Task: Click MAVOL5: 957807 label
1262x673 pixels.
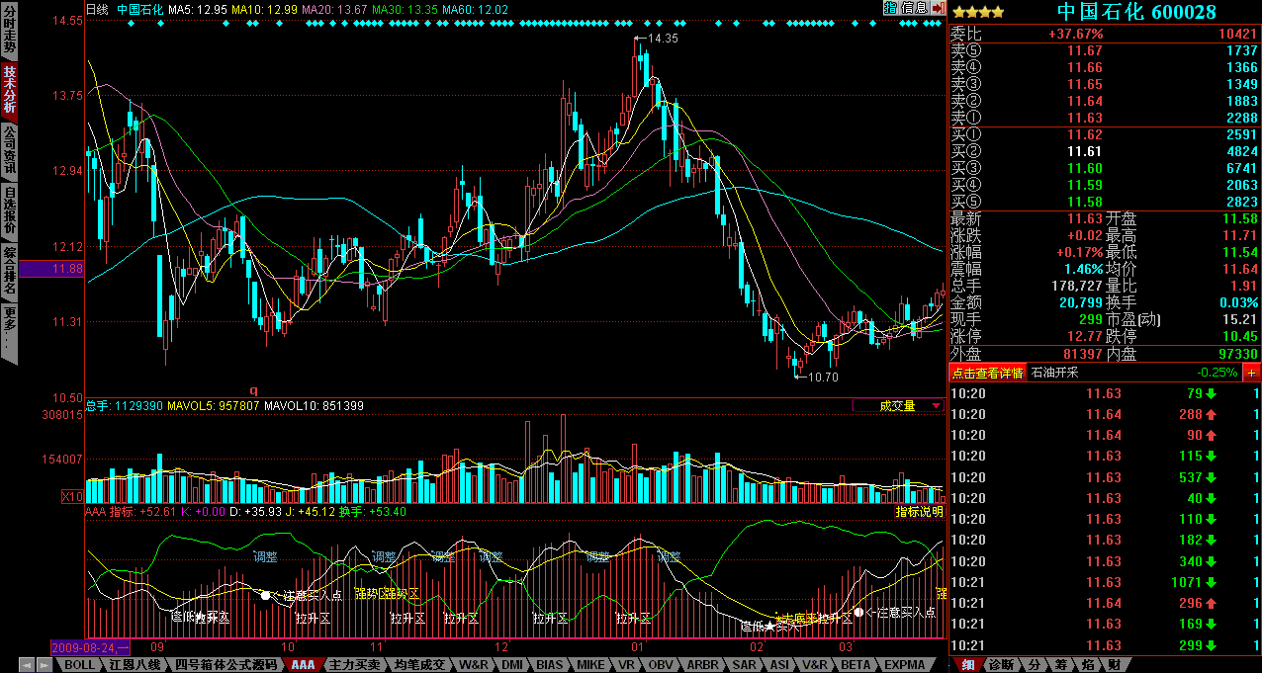Action: 214,405
